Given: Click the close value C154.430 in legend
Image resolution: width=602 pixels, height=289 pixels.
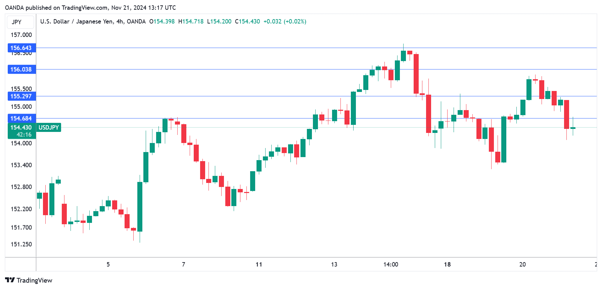Looking at the screenshot, I should point(247,21).
